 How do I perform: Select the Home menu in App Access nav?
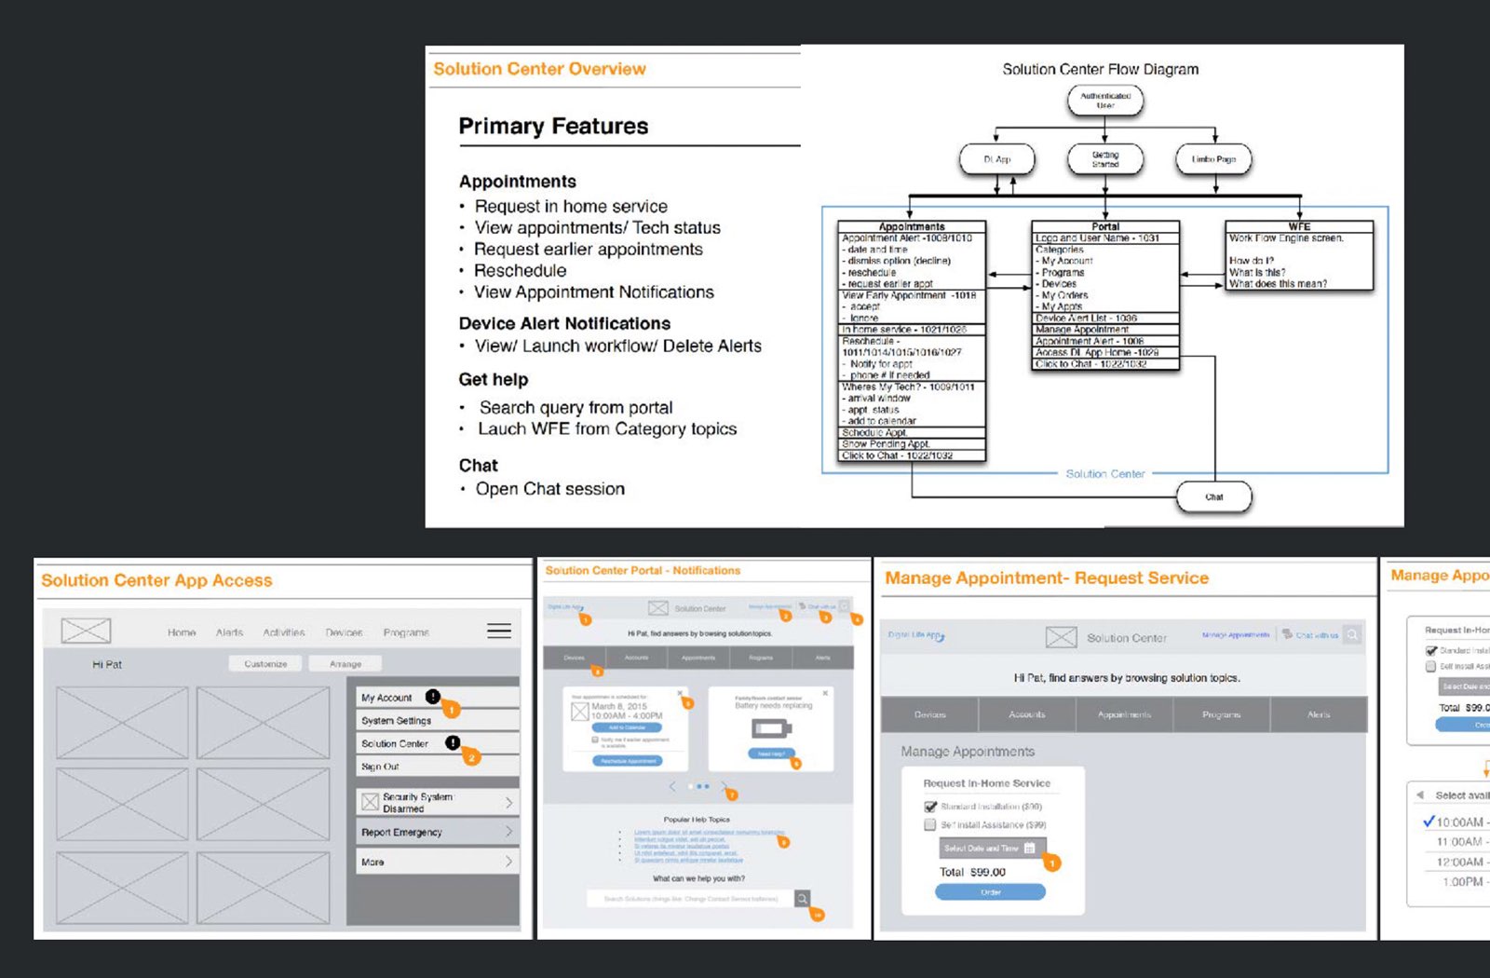point(182,632)
